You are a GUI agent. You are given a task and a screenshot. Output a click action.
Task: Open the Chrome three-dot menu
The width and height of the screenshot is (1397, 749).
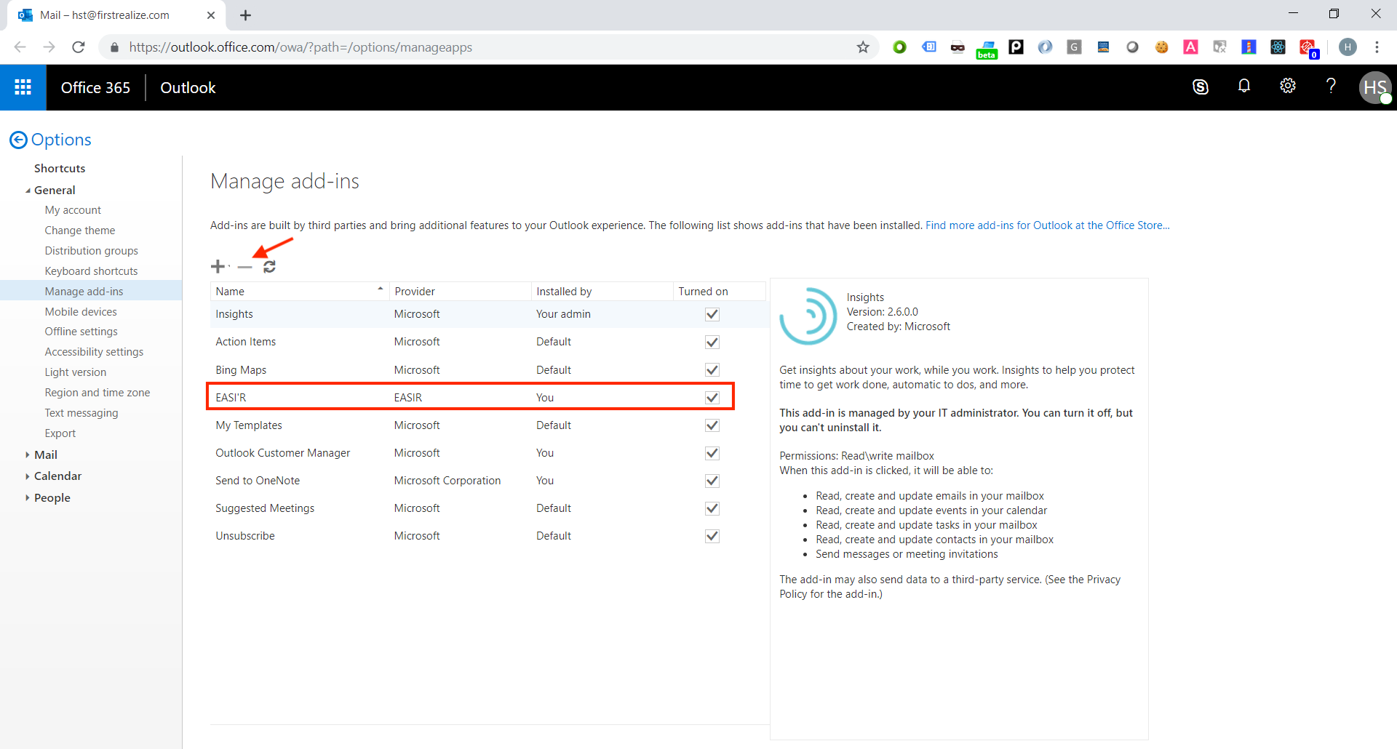pos(1377,47)
